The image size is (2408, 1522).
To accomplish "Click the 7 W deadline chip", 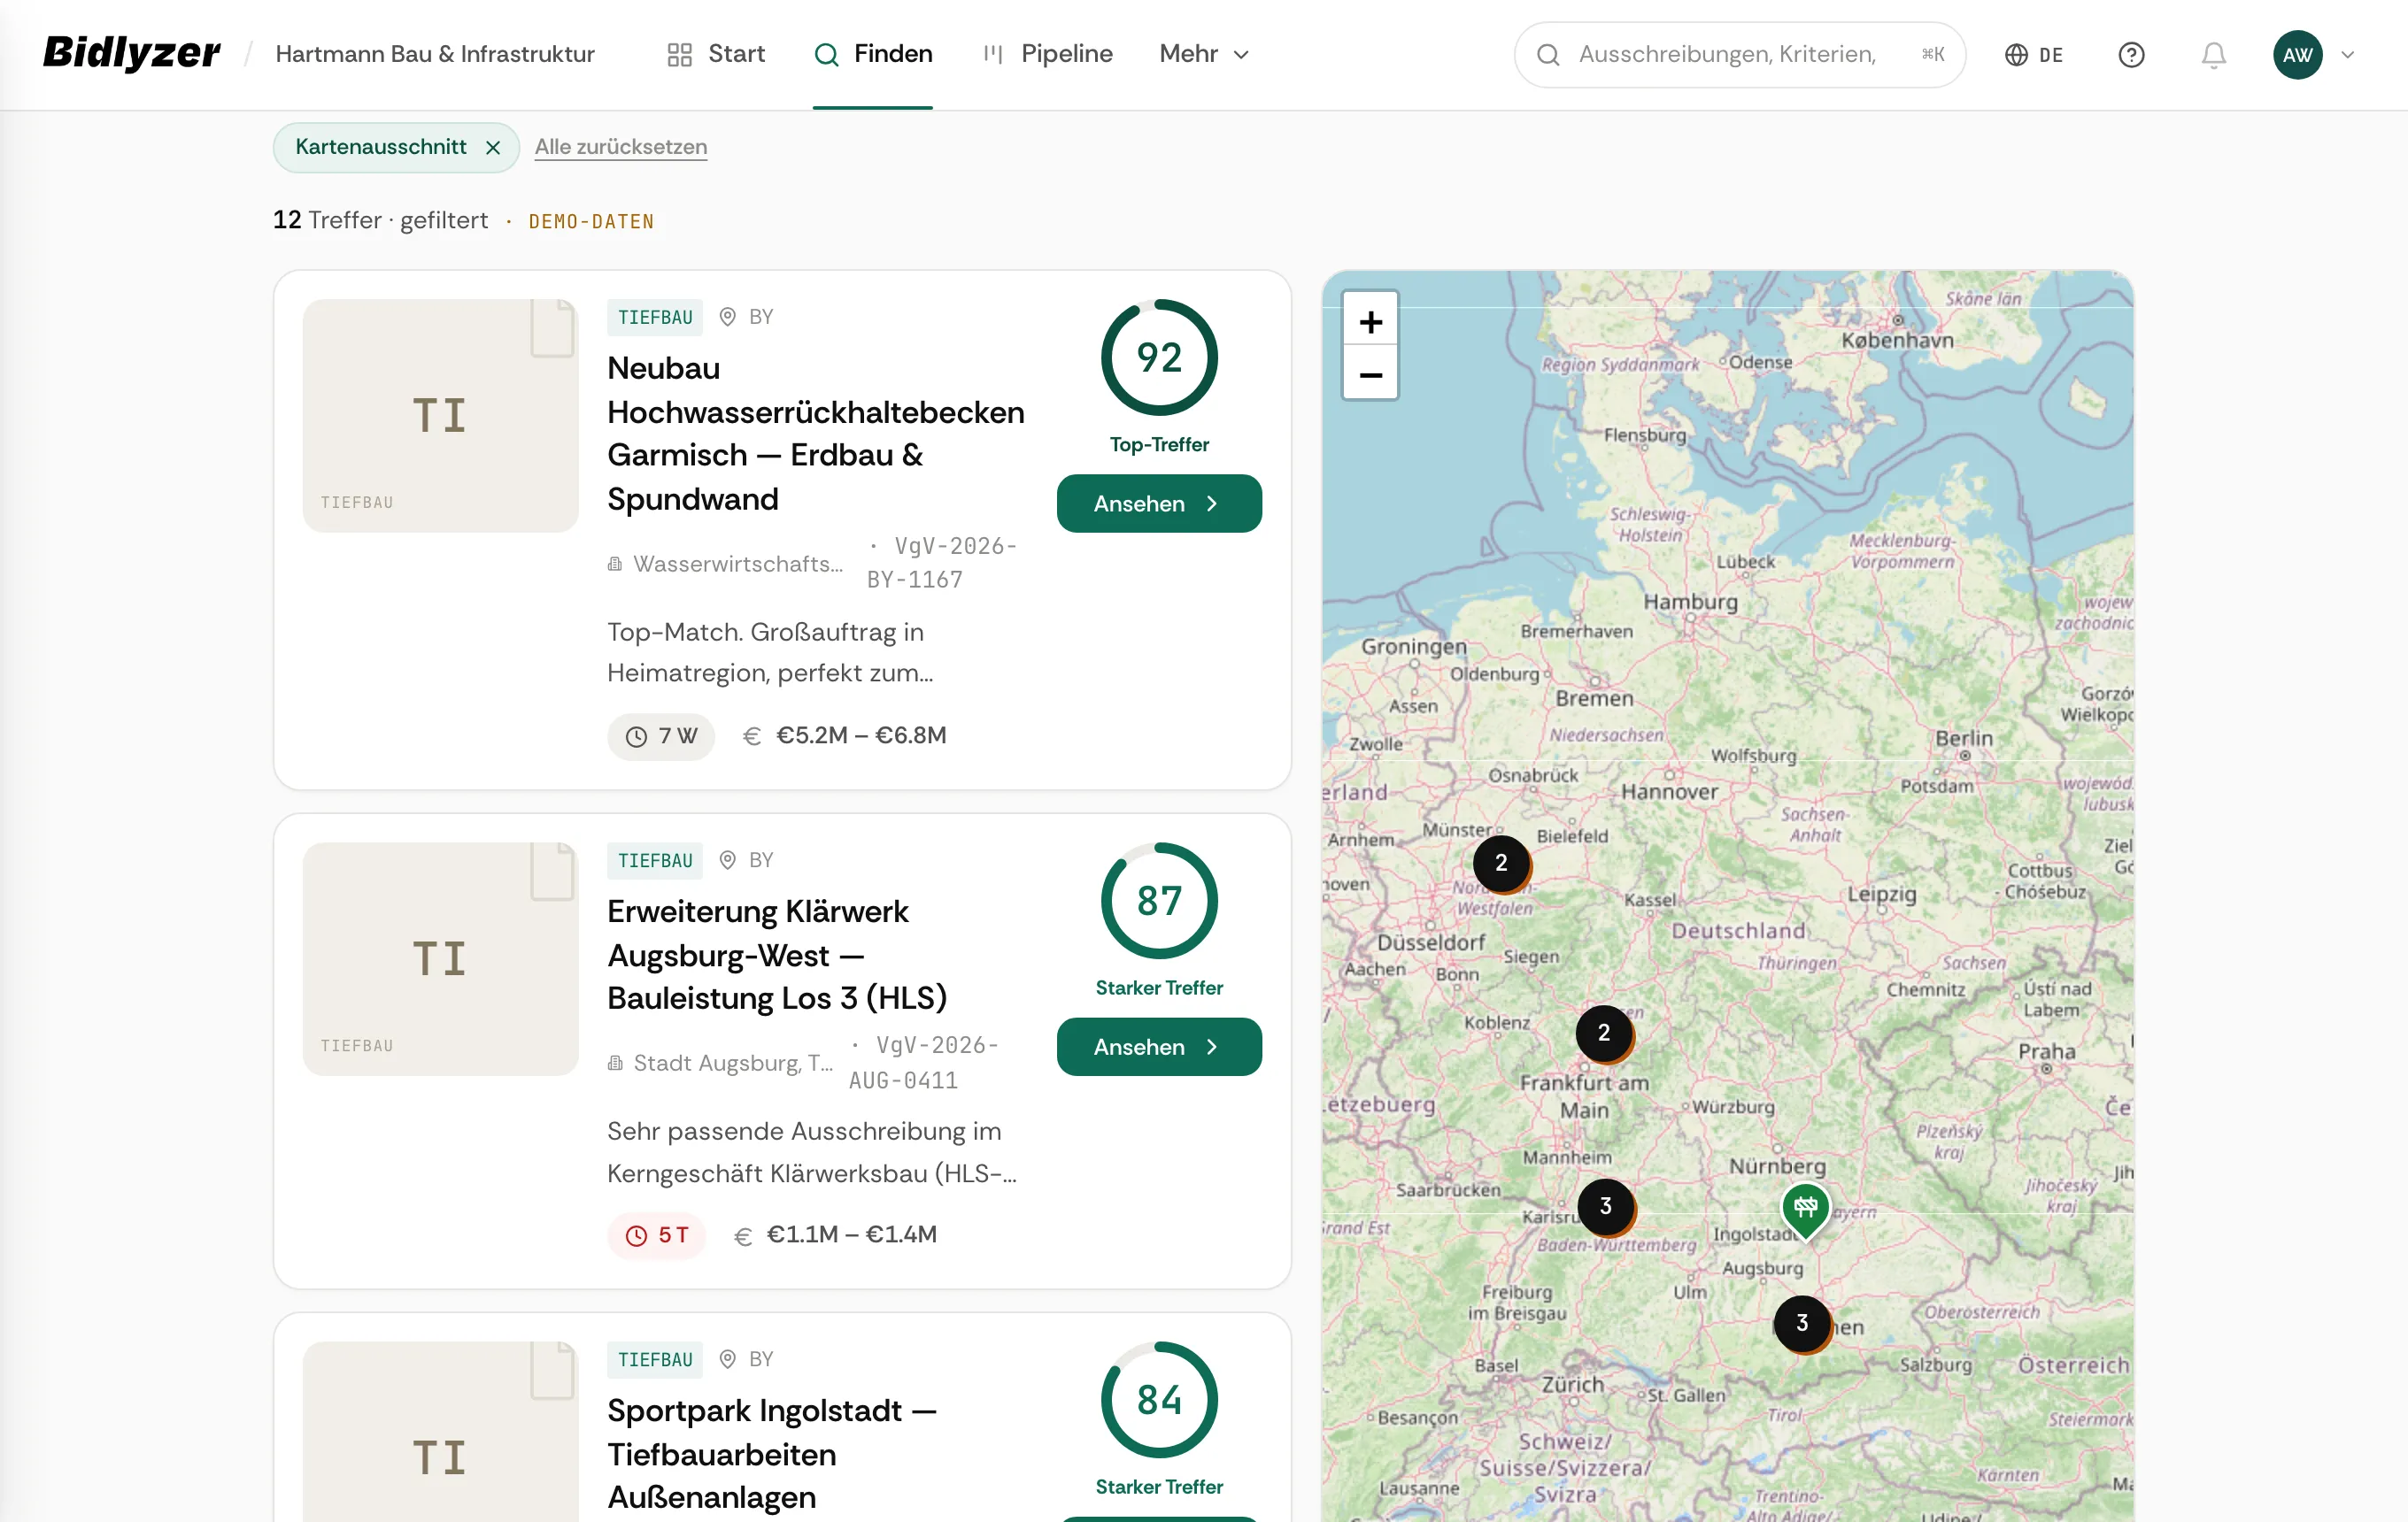I will tap(660, 735).
